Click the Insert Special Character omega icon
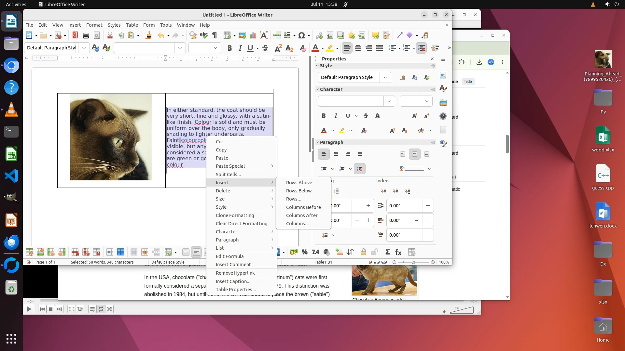This screenshot has width=625, height=351. coord(301,35)
